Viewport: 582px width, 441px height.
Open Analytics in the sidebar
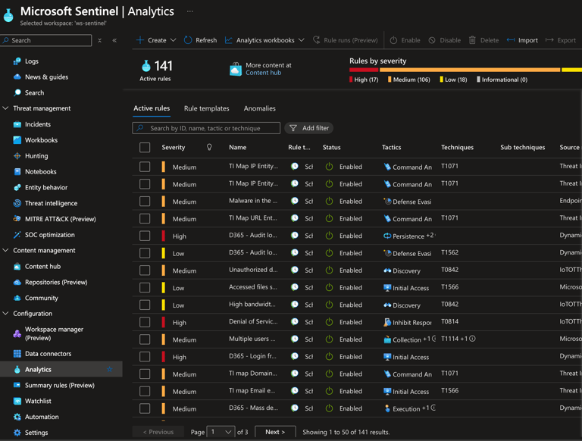tap(38, 369)
